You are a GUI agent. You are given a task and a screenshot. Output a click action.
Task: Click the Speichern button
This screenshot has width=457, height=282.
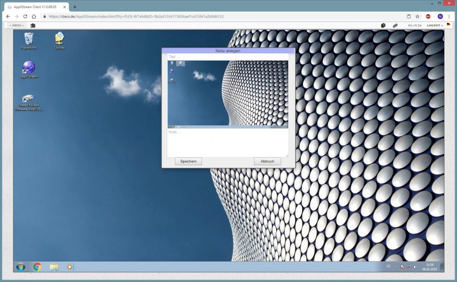click(188, 161)
